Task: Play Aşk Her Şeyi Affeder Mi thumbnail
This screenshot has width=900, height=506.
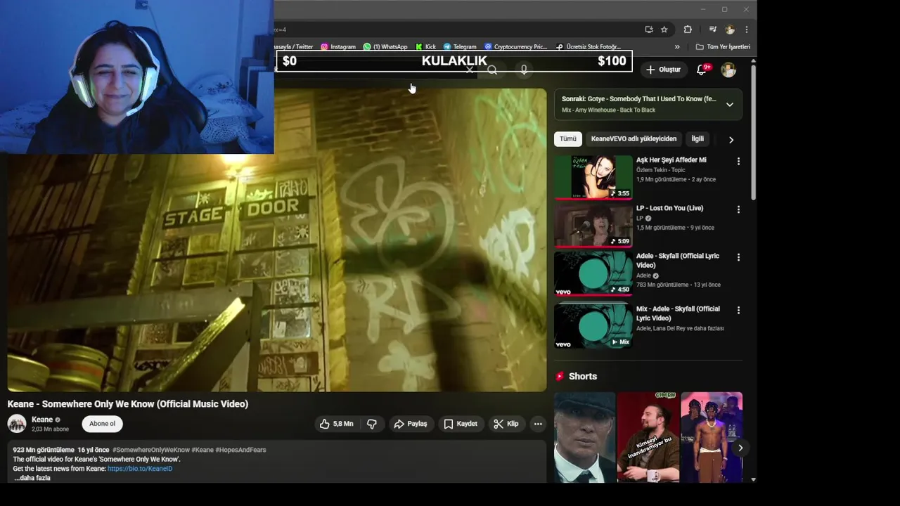Action: (x=593, y=177)
